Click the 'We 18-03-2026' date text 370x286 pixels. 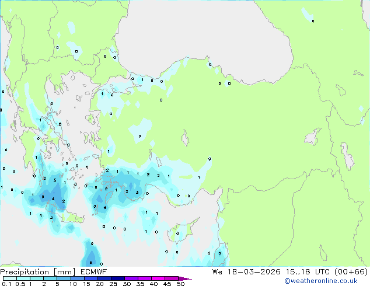(x=246, y=272)
